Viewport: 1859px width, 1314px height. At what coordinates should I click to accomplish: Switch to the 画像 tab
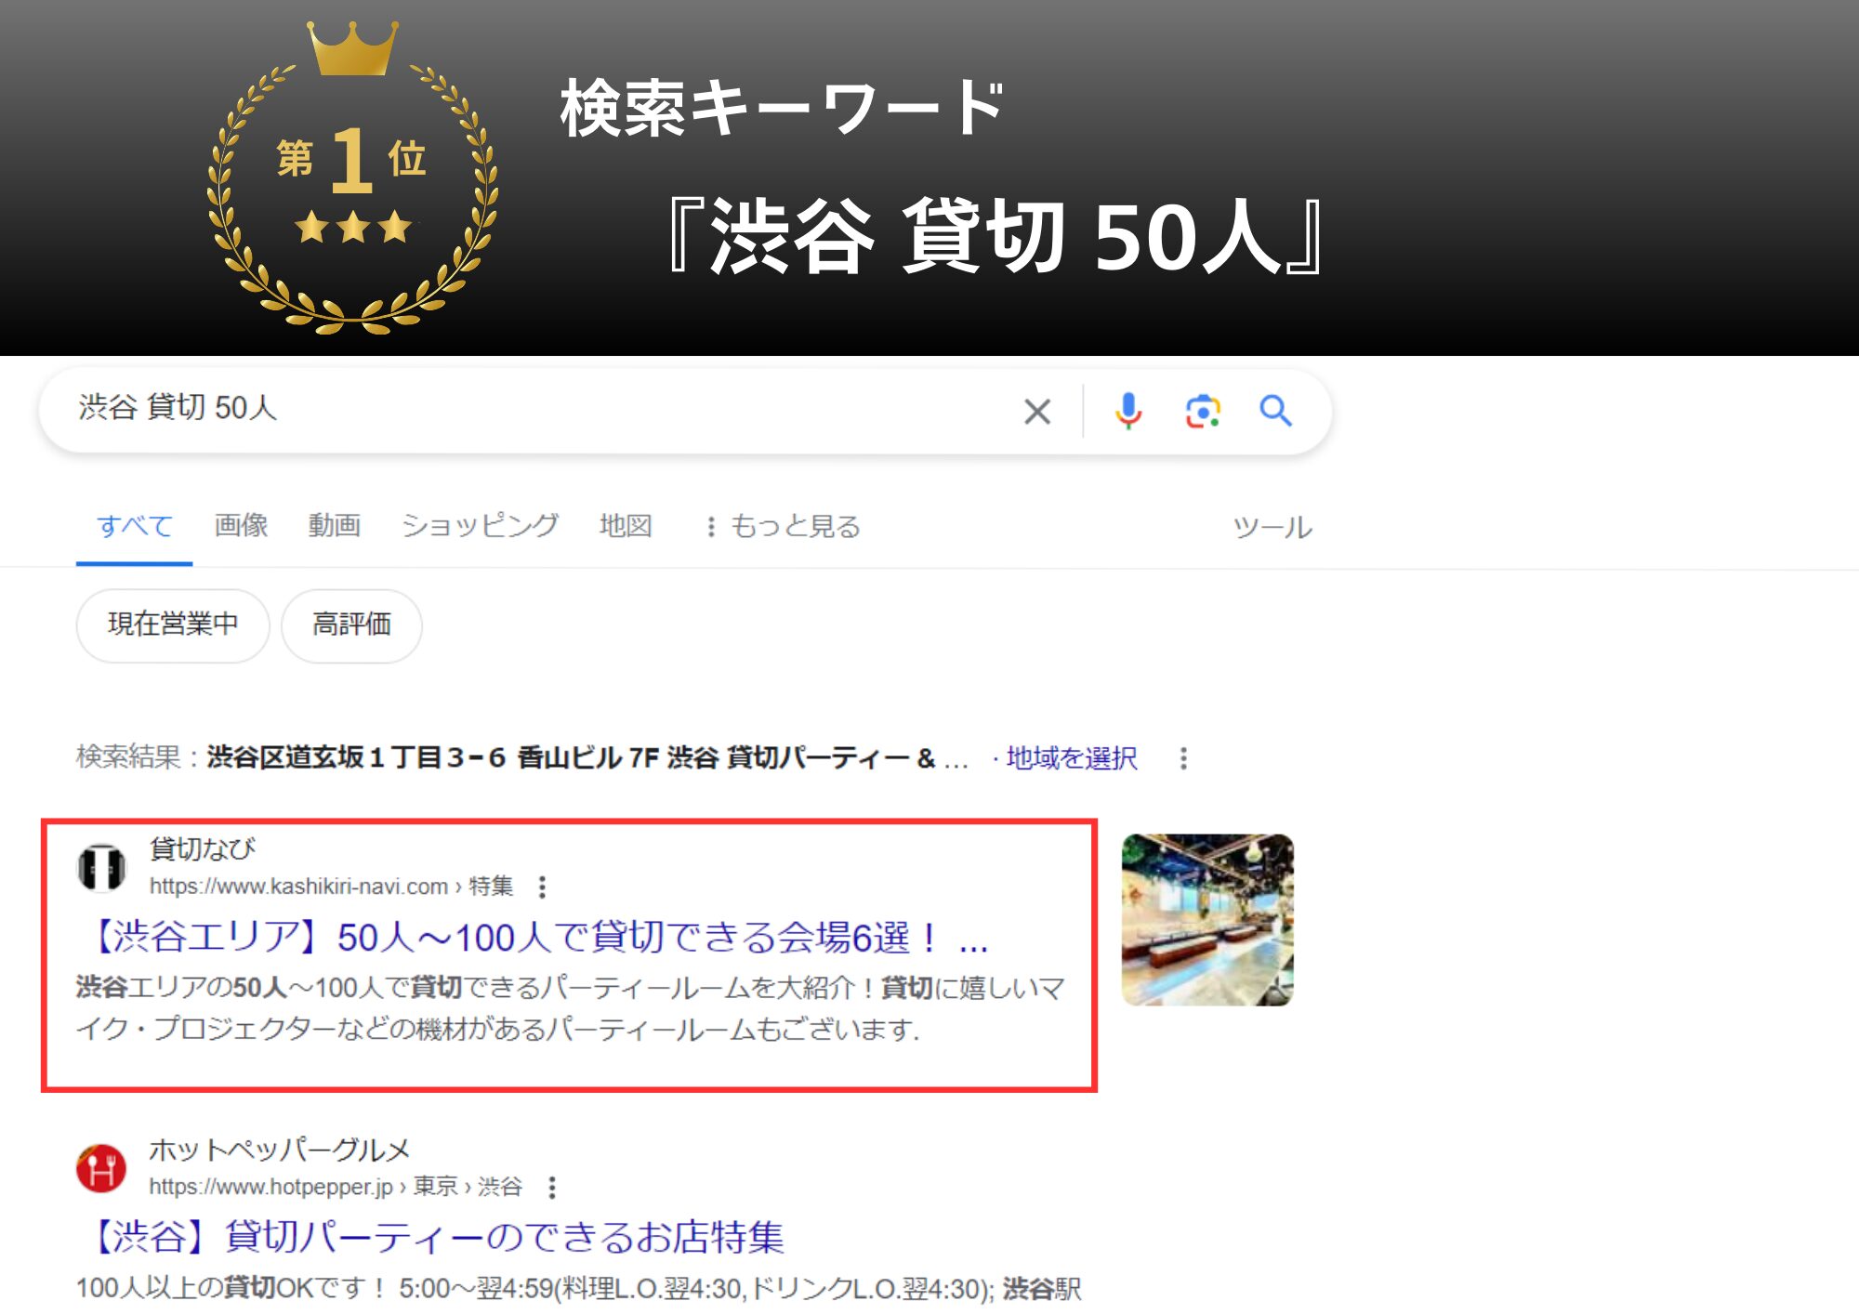click(241, 526)
